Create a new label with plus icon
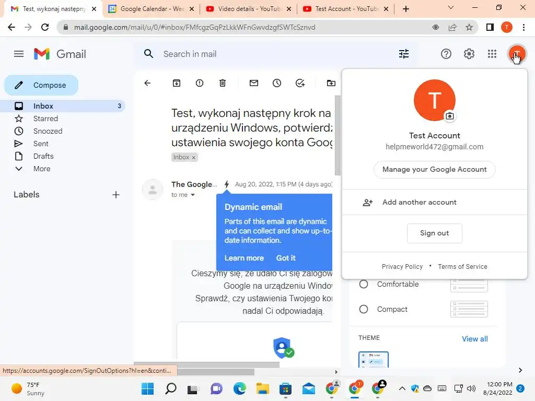Screen dimensions: 535x401 click(116, 195)
